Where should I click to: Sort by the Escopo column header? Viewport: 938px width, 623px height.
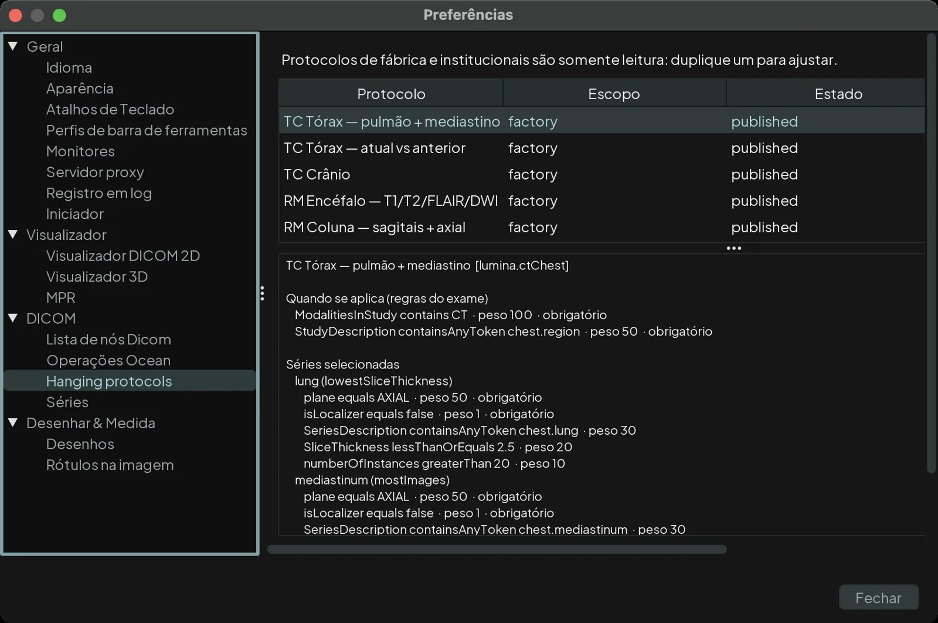(x=614, y=93)
